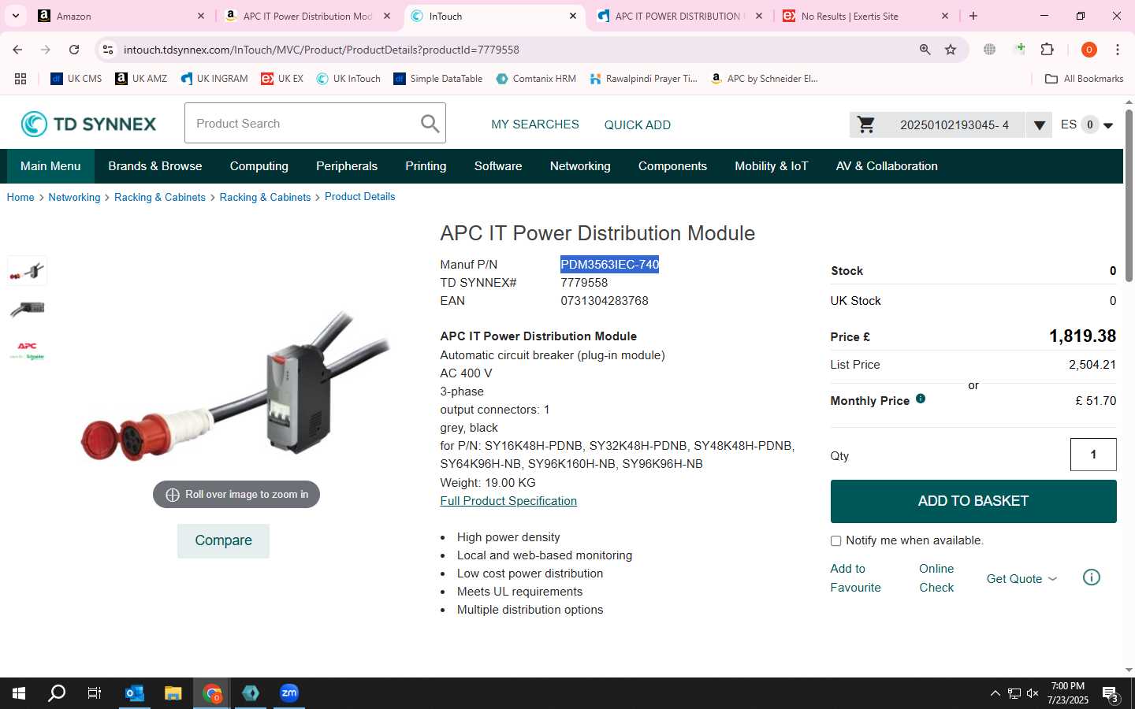The width and height of the screenshot is (1135, 709).
Task: Click the product search magnifier icon
Action: point(430,123)
